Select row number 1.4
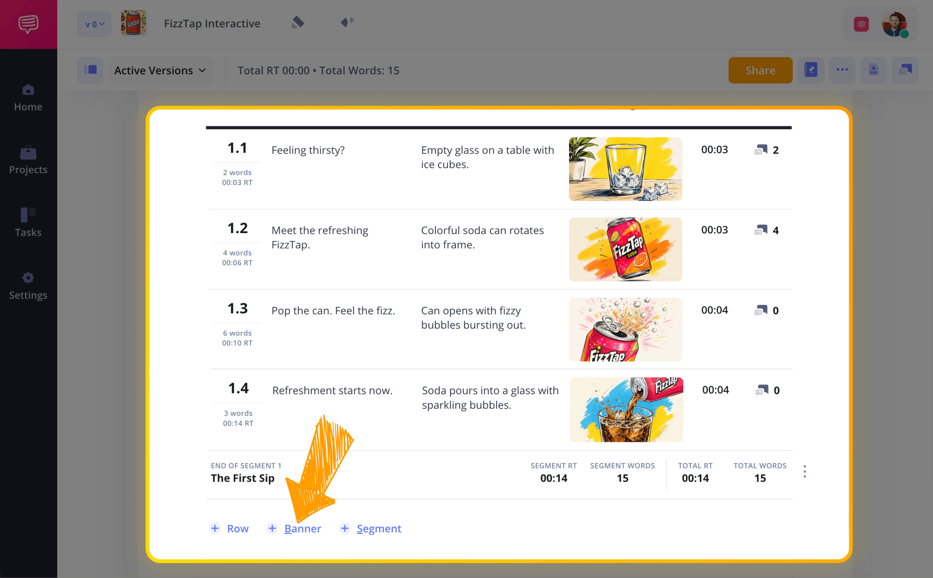 pos(238,388)
